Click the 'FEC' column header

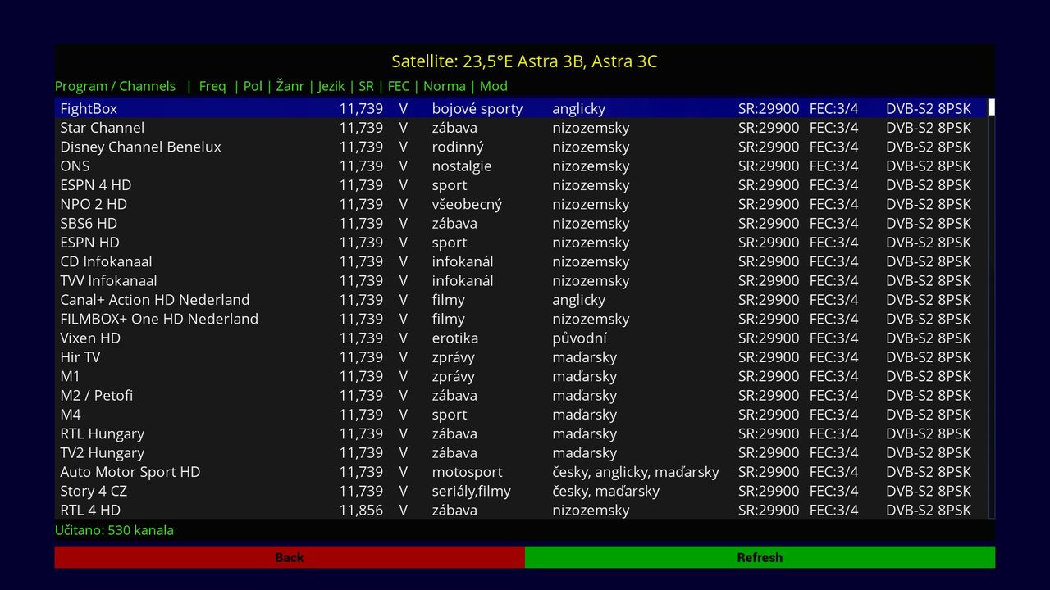[399, 86]
